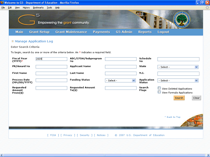
Task: Click the Firefox loading throbber icon
Action: tap(207, 8)
